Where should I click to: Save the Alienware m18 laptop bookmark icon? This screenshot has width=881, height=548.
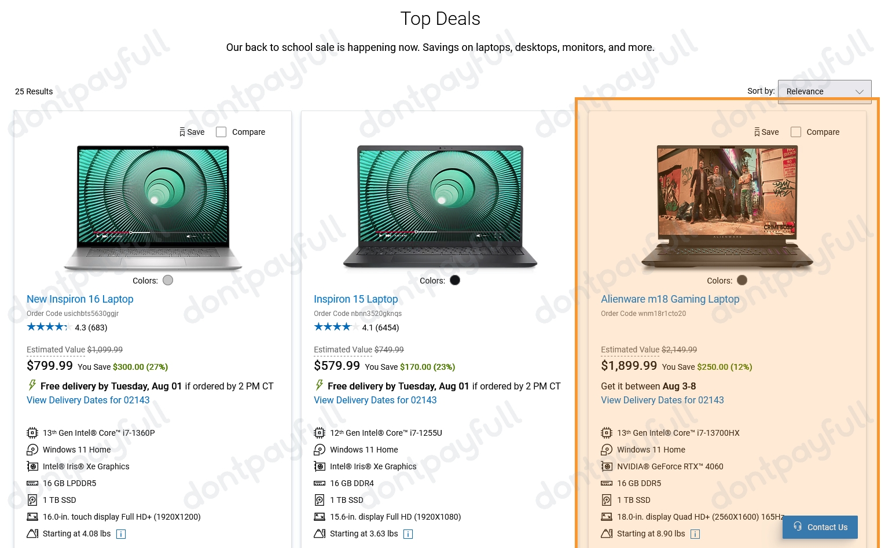(757, 132)
